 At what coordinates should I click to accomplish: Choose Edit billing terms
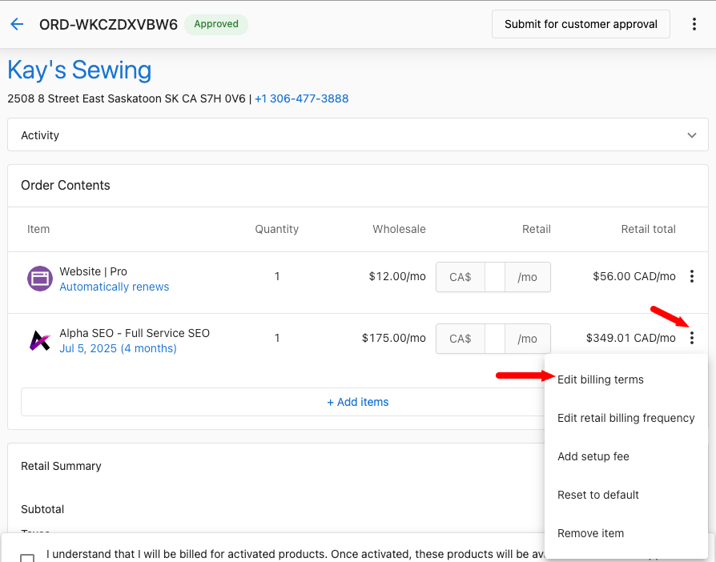tap(600, 379)
